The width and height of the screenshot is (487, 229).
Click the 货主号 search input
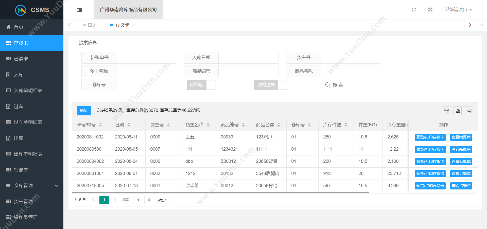coord(351,58)
